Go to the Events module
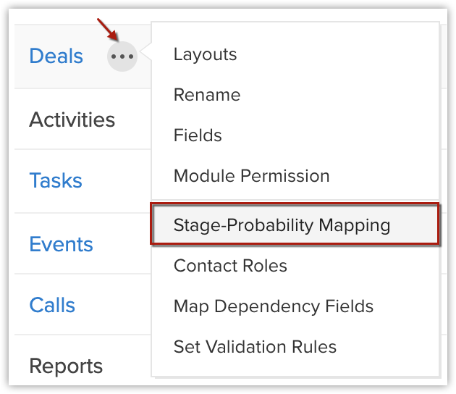 pyautogui.click(x=61, y=244)
